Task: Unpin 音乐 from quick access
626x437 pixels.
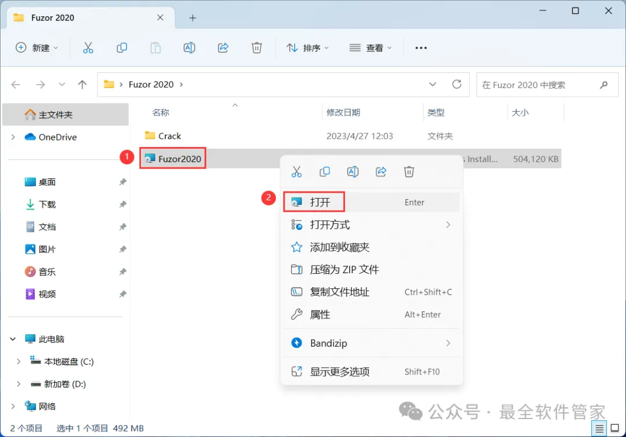Action: click(x=123, y=271)
